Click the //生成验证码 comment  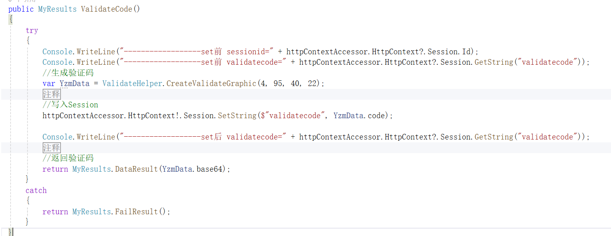(68, 73)
